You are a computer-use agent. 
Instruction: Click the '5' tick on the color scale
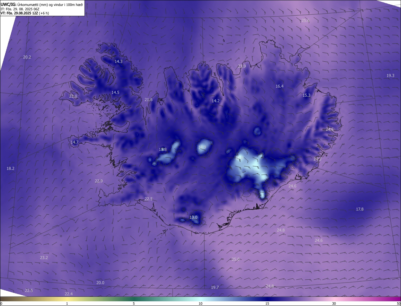134,304
